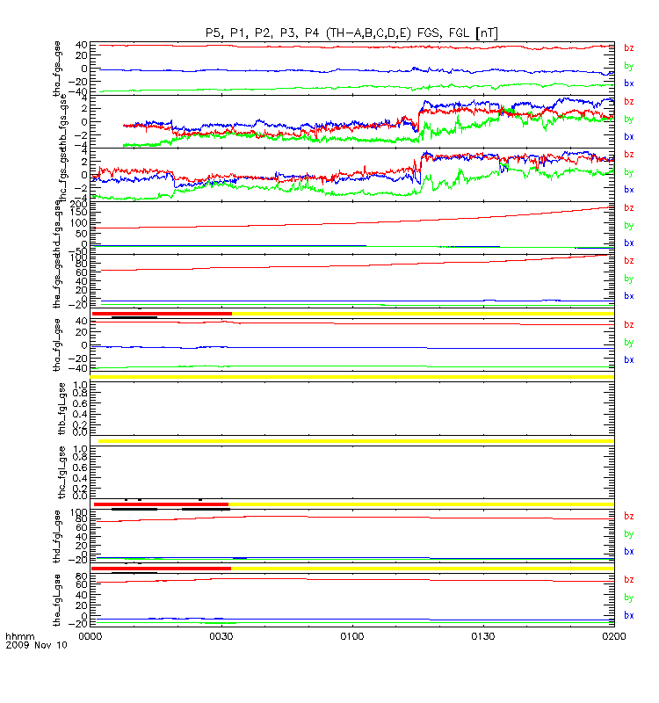Click the by legend beside the the_fgs panel
The width and height of the screenshot is (659, 703).
click(629, 279)
